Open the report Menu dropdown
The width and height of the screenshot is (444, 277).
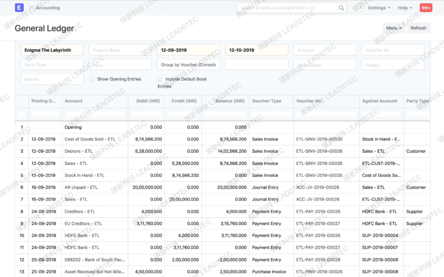click(x=394, y=28)
